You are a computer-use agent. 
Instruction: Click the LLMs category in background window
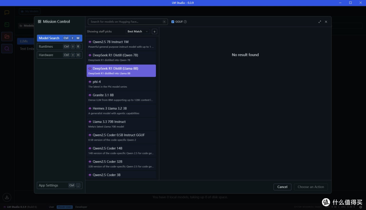click(25, 41)
